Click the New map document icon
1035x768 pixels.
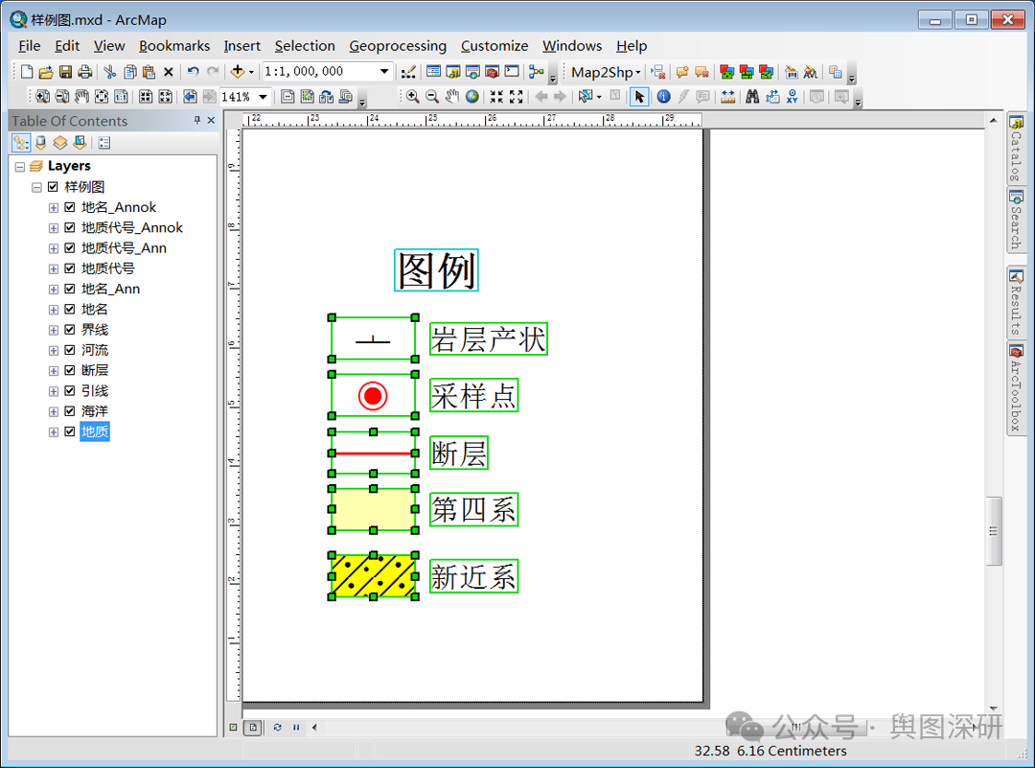pyautogui.click(x=27, y=72)
